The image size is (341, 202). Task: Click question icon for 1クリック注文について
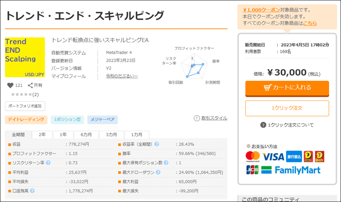pyautogui.click(x=263, y=125)
